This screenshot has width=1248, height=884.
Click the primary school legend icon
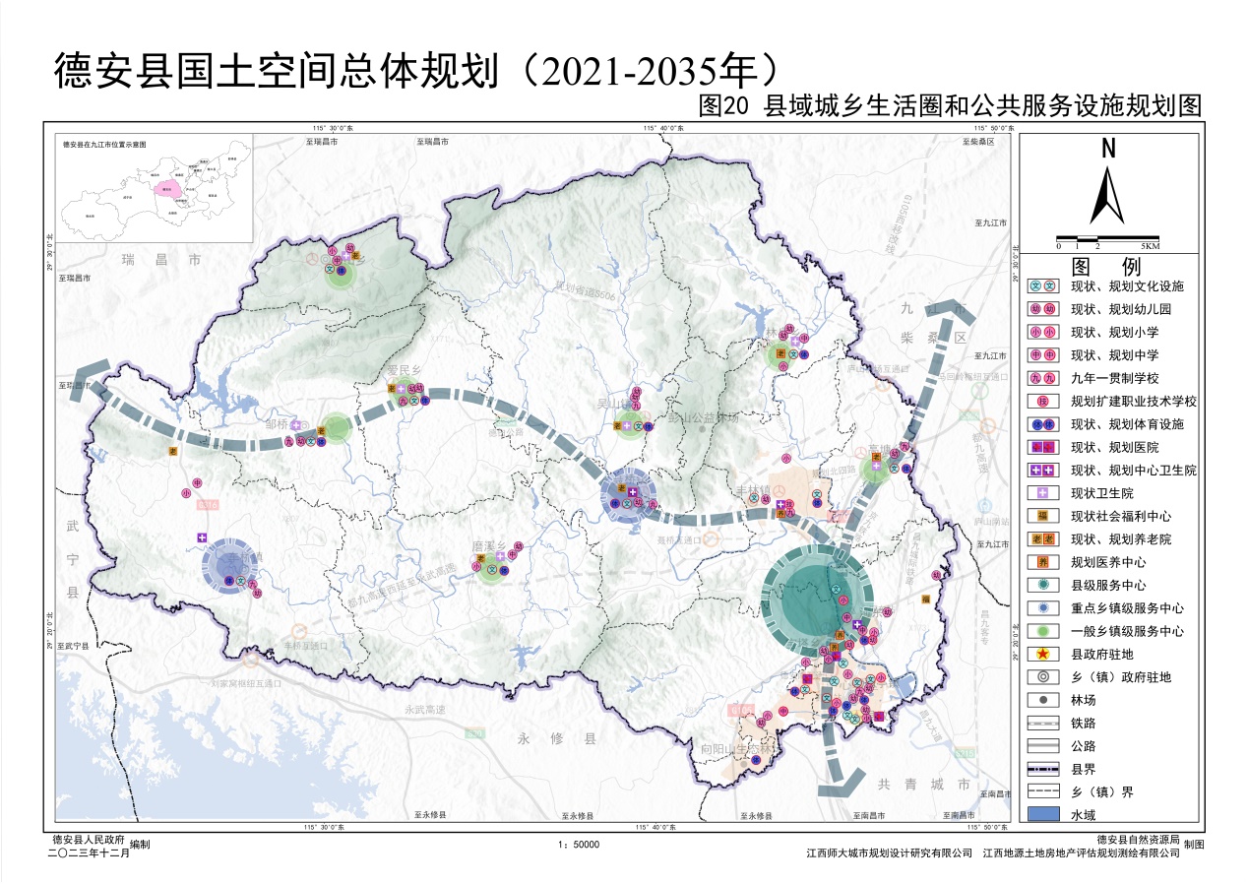coord(1042,333)
